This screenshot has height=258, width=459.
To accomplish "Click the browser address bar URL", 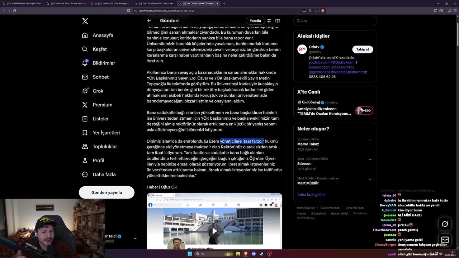I will (167, 11).
